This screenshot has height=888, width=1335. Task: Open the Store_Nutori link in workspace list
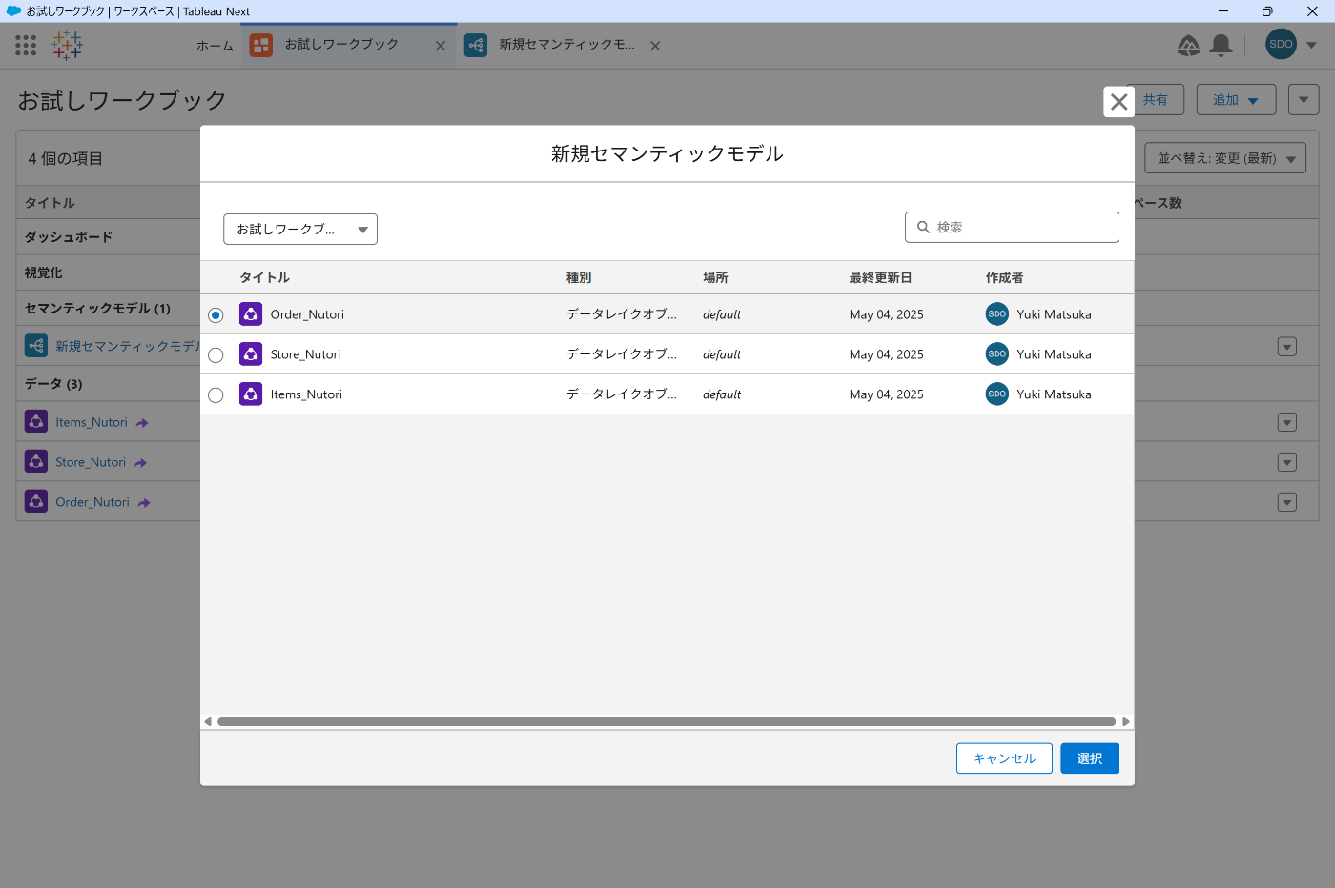click(91, 462)
